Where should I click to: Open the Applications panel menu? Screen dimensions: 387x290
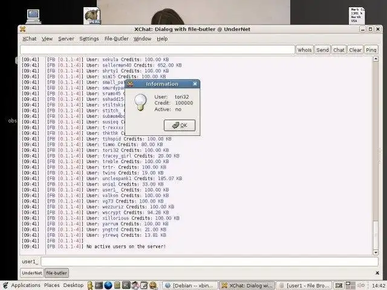(x=25, y=285)
